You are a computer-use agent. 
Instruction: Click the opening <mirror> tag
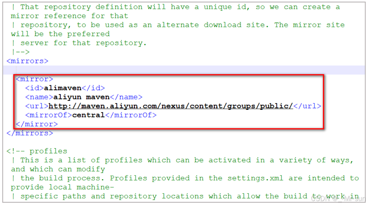pos(34,79)
